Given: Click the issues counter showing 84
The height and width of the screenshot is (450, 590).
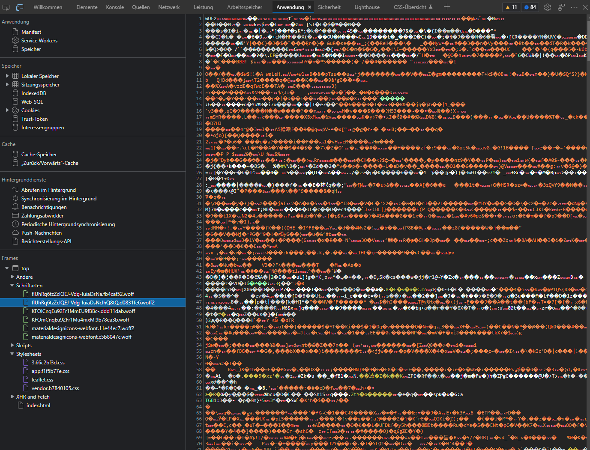Looking at the screenshot, I should pyautogui.click(x=530, y=7).
